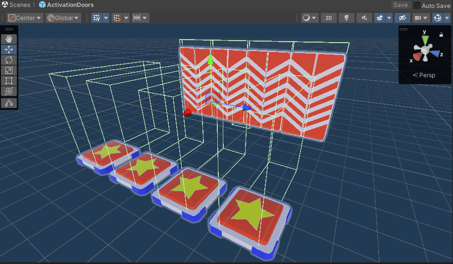
Task: Open gizmos options dropdown arrow
Action: pyautogui.click(x=447, y=18)
